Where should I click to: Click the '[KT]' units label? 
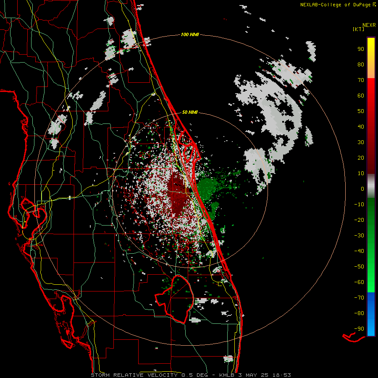(359, 29)
